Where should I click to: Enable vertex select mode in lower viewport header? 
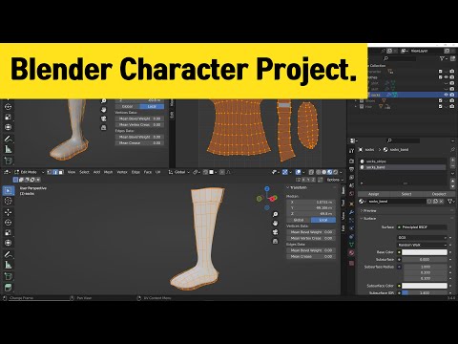point(50,172)
